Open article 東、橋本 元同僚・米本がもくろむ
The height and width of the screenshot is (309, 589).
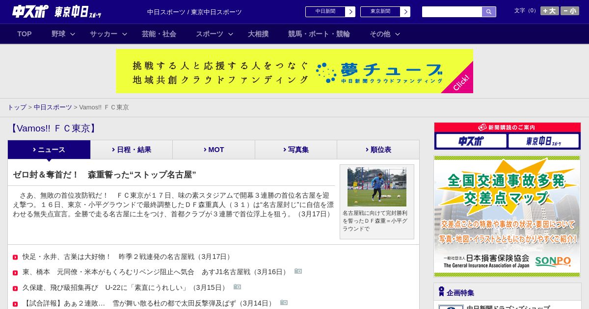click(156, 272)
